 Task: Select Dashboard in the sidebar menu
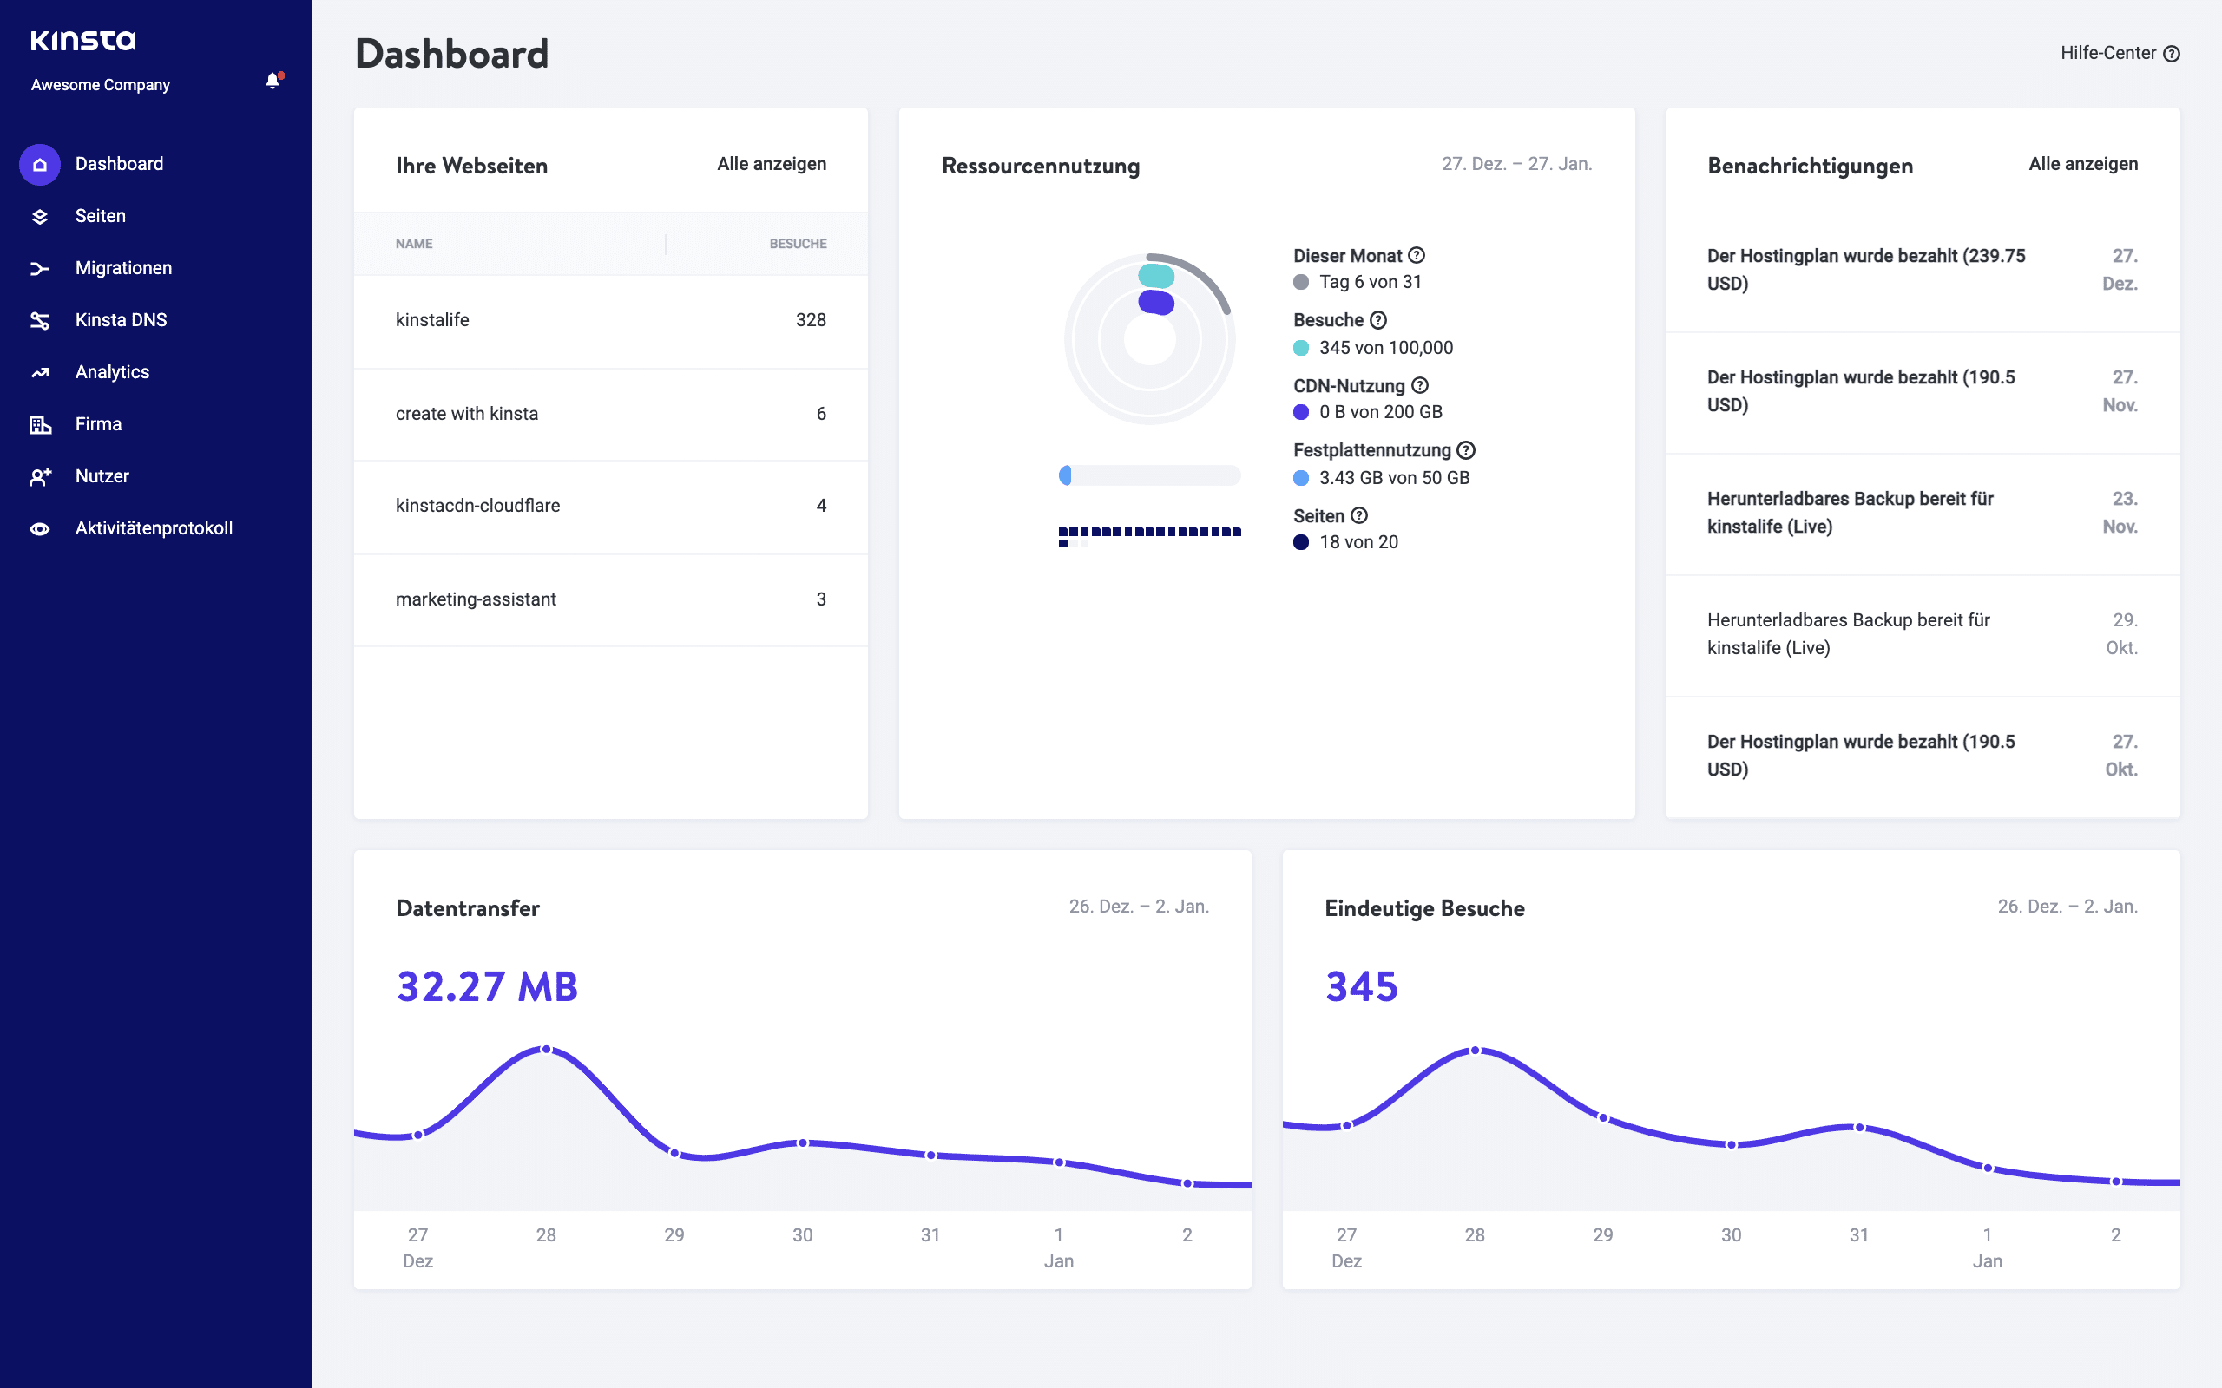point(118,163)
